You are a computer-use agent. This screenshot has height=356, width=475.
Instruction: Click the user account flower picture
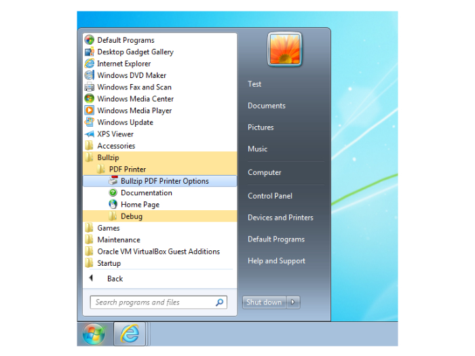[x=285, y=49]
